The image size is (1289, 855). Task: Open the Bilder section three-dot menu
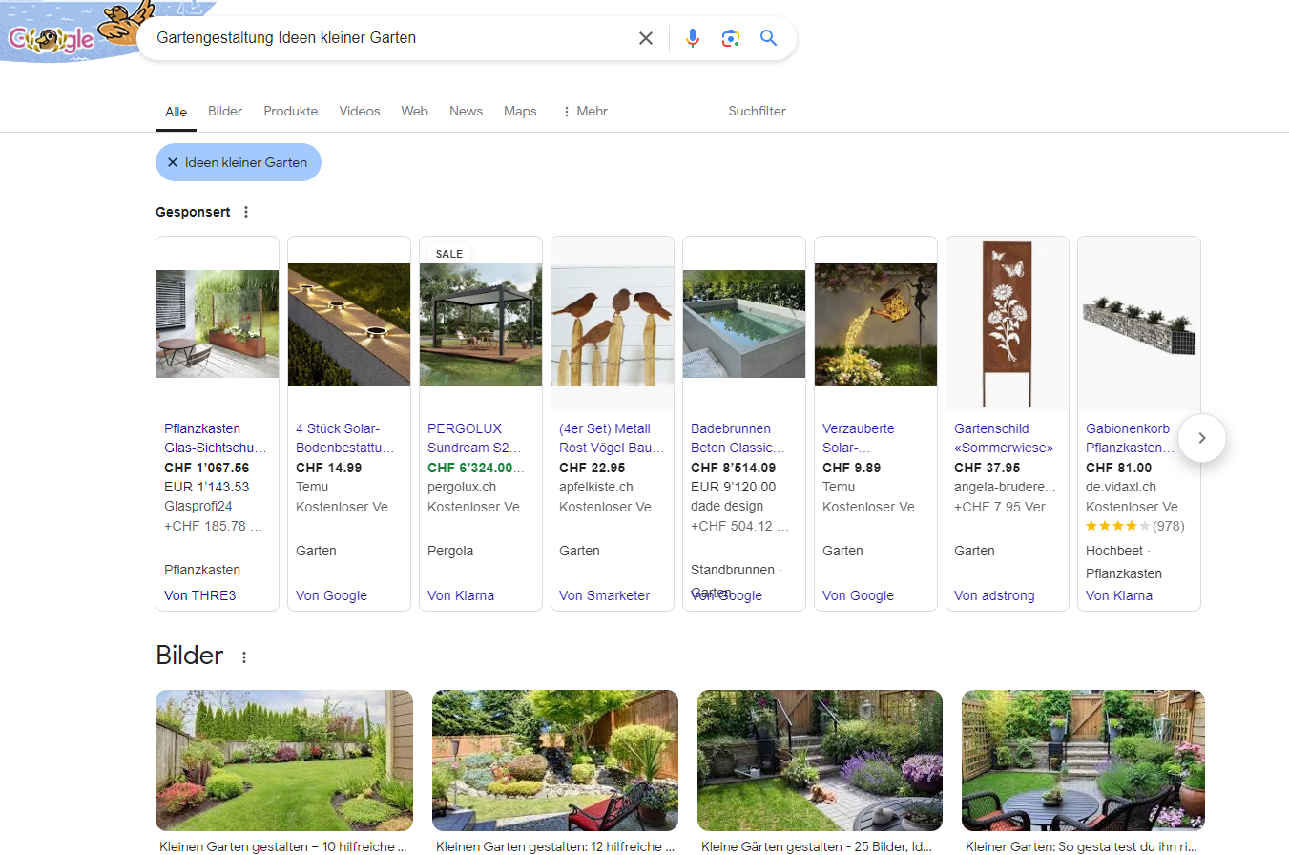point(244,657)
